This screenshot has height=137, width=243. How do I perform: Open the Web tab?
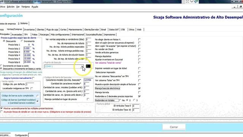click(x=139, y=30)
